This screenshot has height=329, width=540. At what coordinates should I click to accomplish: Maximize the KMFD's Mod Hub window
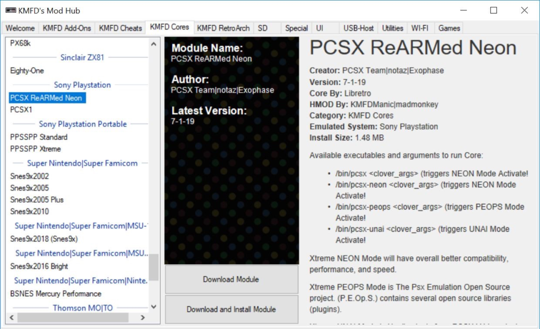point(494,11)
